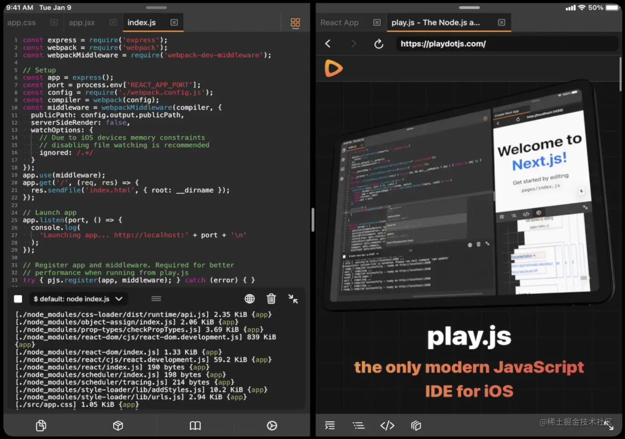Click the orange play.js logo

click(x=334, y=68)
